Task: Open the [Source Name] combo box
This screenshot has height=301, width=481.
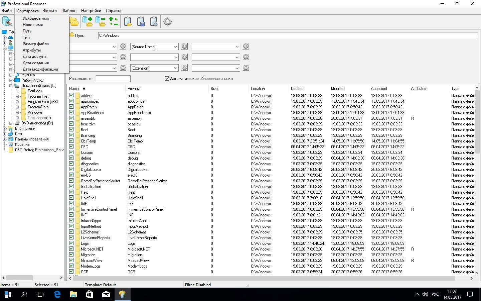Action: click(154, 46)
